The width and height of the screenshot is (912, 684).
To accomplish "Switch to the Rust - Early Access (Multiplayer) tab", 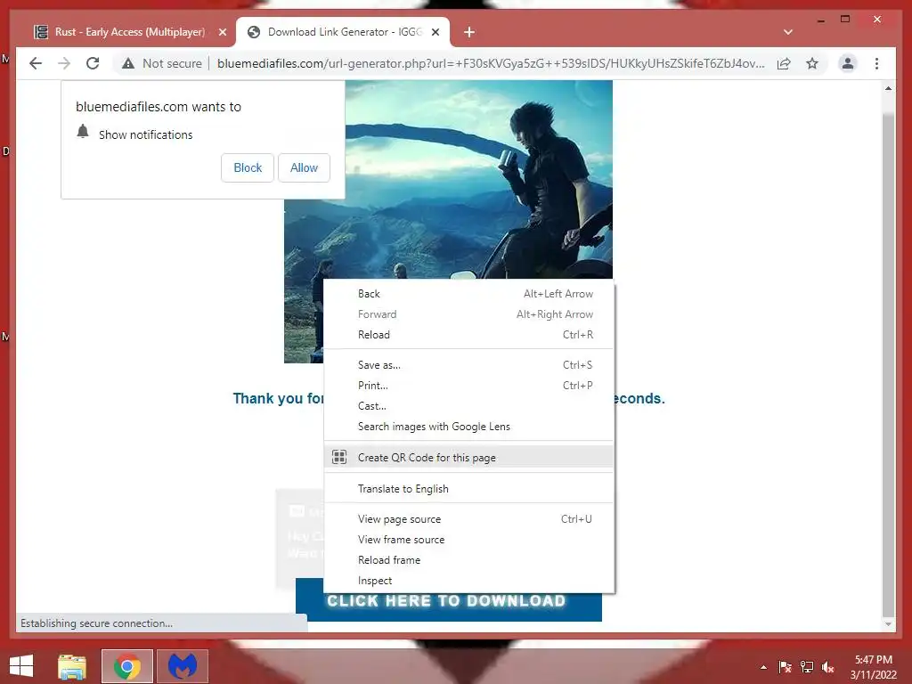I will click(x=128, y=32).
